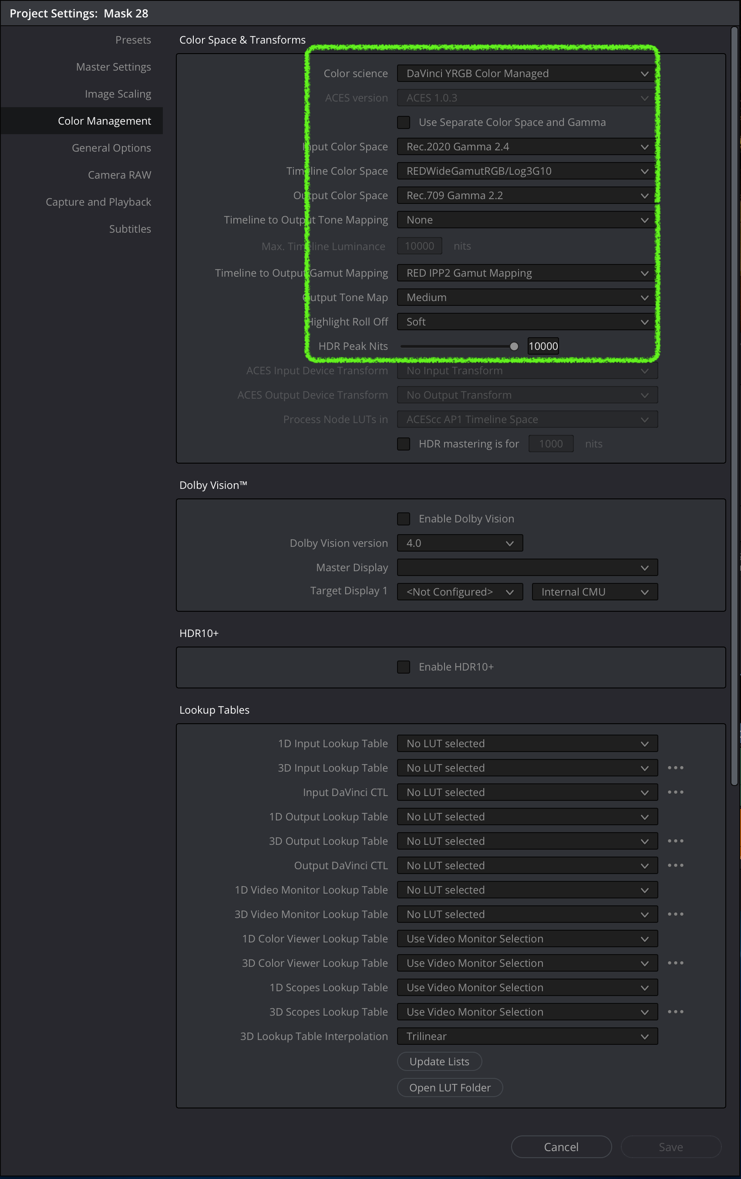741x1179 pixels.
Task: Click the settings panel vertical scrollbar
Action: (x=734, y=407)
